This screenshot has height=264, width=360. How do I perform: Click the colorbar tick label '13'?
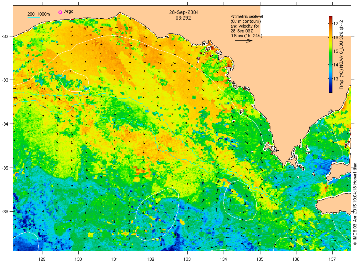(336, 79)
